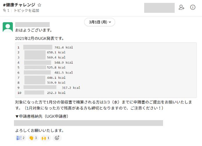Click the #健康チャレンジ channel title

(19, 5)
